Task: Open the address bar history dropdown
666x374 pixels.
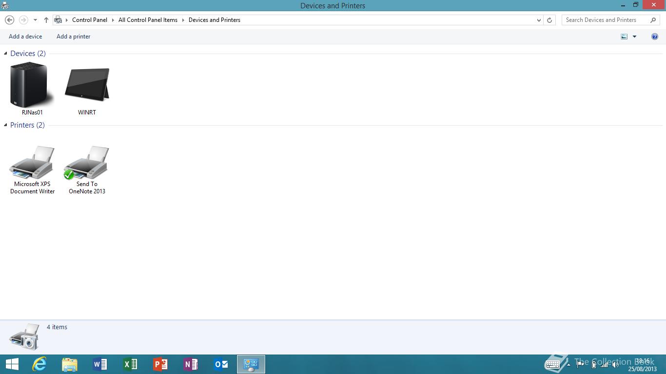Action: 539,20
